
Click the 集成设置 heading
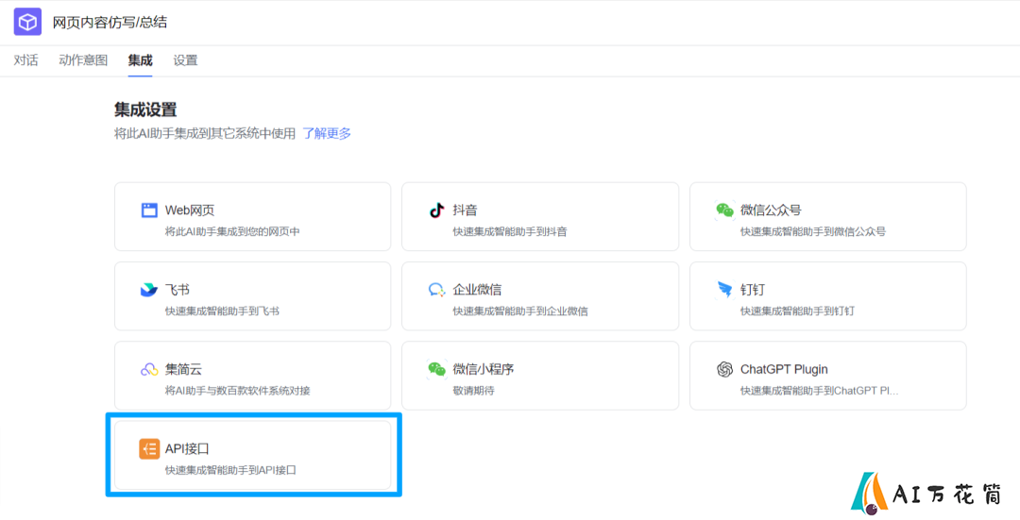[145, 109]
